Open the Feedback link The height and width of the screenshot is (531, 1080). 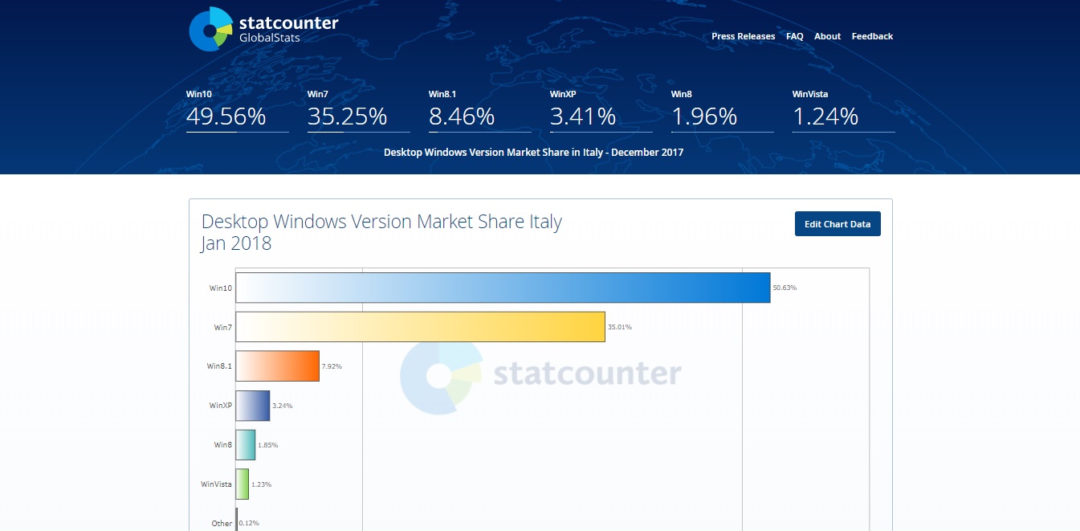[x=872, y=36]
